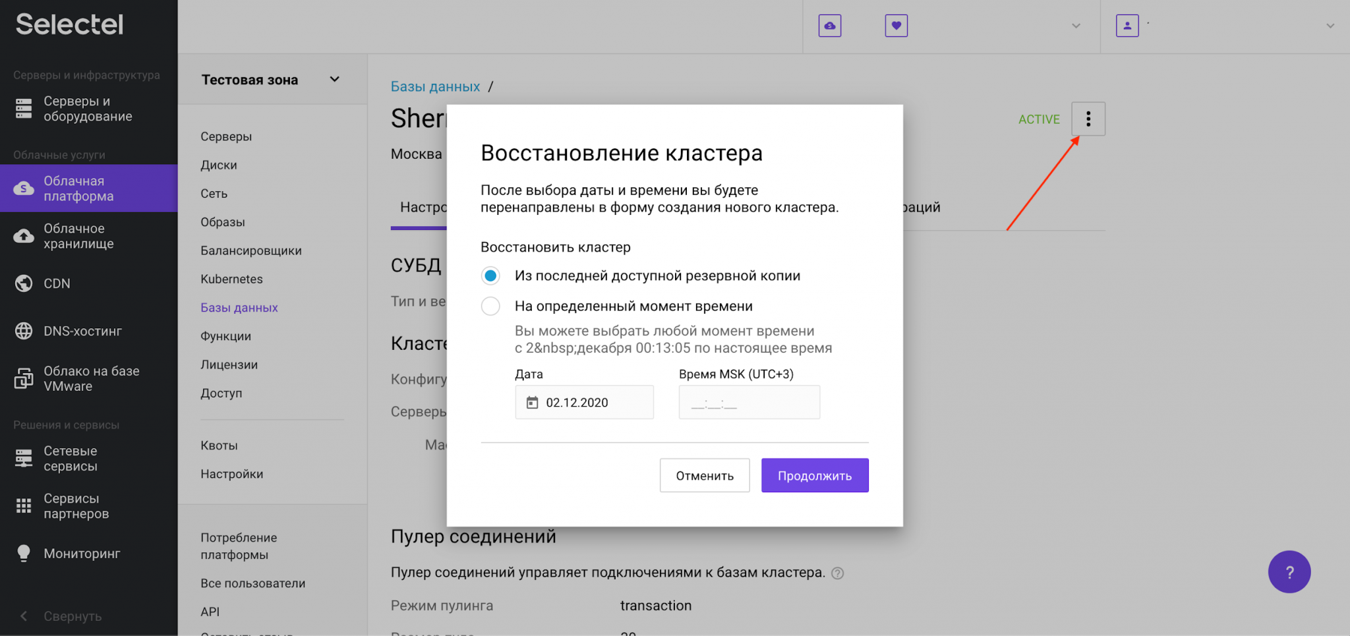Open the CDN service icon
The width and height of the screenshot is (1350, 636).
click(x=24, y=283)
